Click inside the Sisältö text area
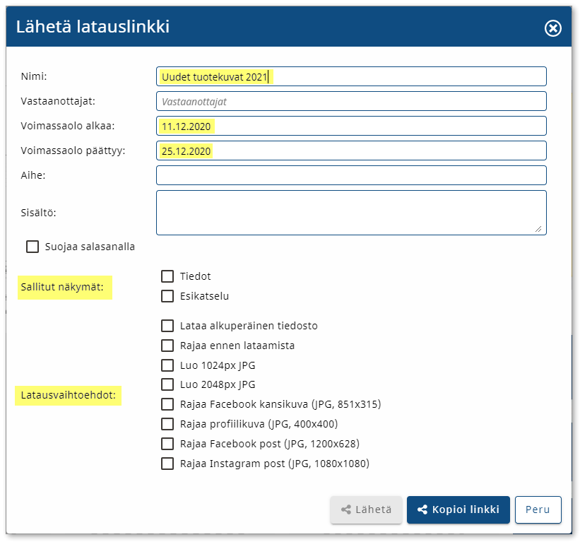The width and height of the screenshot is (580, 542). 351,212
